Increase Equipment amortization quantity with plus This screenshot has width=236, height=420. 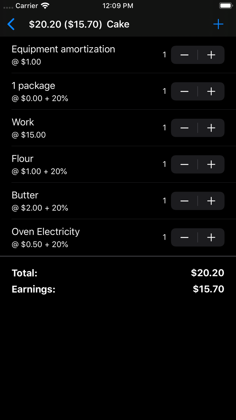point(211,54)
